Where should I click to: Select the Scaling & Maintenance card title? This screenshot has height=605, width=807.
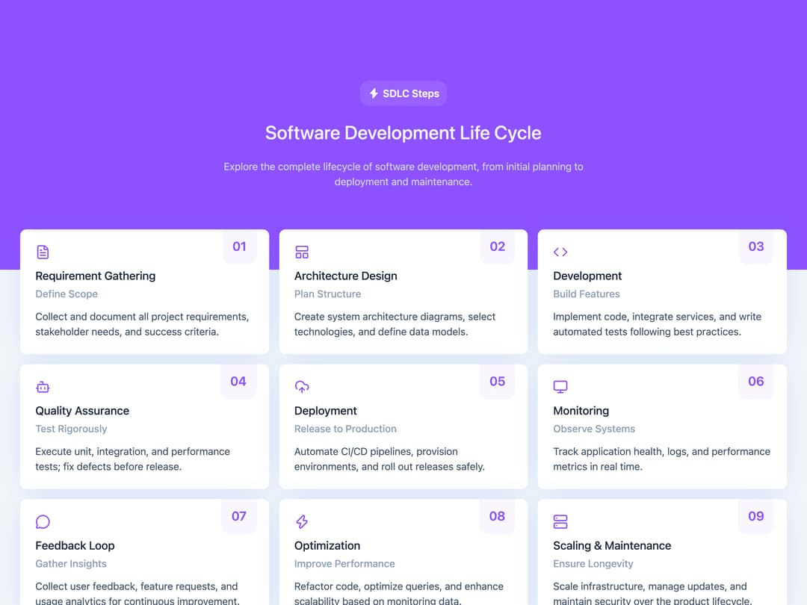click(x=612, y=545)
